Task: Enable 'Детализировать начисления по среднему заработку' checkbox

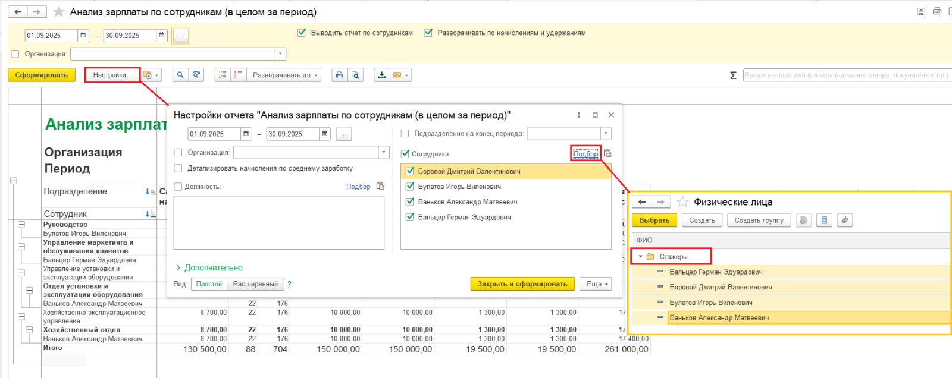Action: [x=178, y=168]
